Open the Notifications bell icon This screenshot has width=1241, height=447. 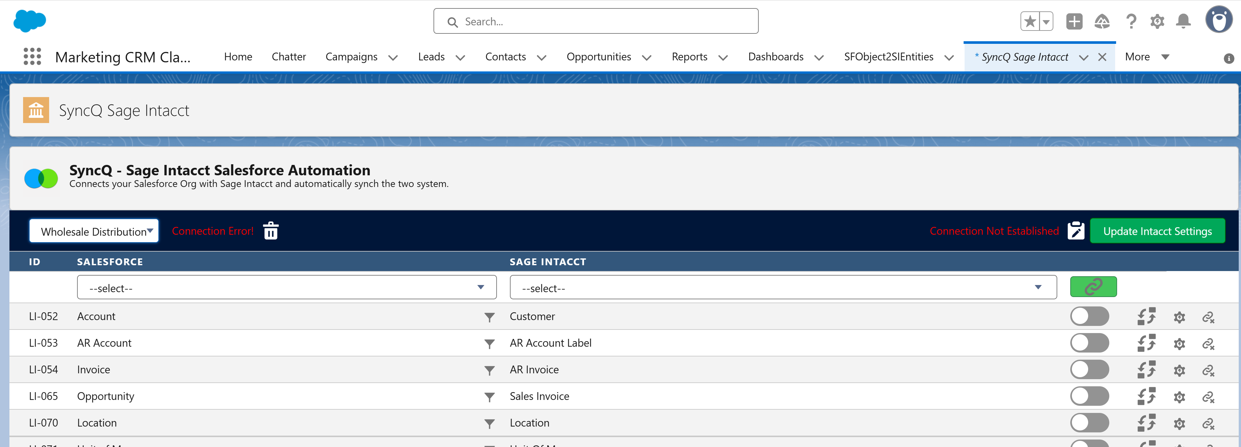tap(1183, 22)
